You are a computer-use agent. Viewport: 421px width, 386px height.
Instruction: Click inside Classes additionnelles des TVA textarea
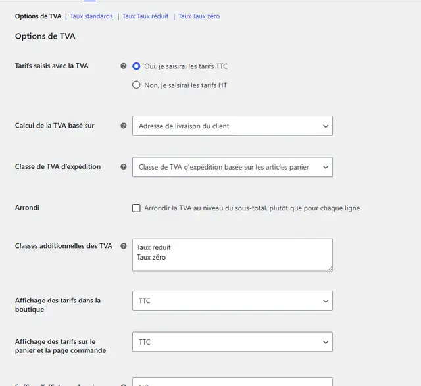(x=232, y=255)
